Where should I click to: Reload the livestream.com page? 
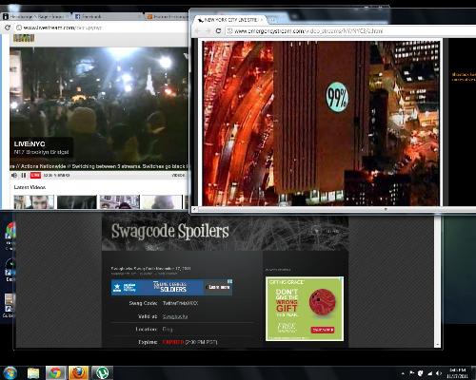8,28
